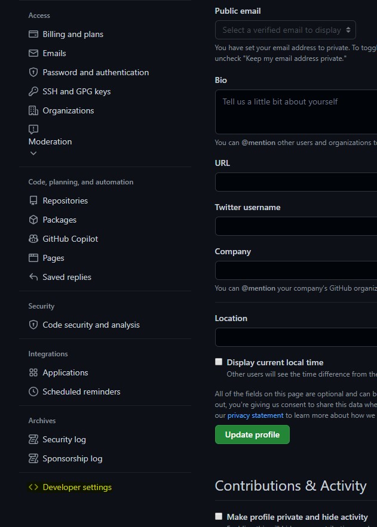
Task: Focus the Twitter username input field
Action: pos(296,226)
